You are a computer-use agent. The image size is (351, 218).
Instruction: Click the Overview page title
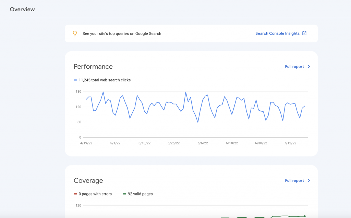[x=22, y=9]
